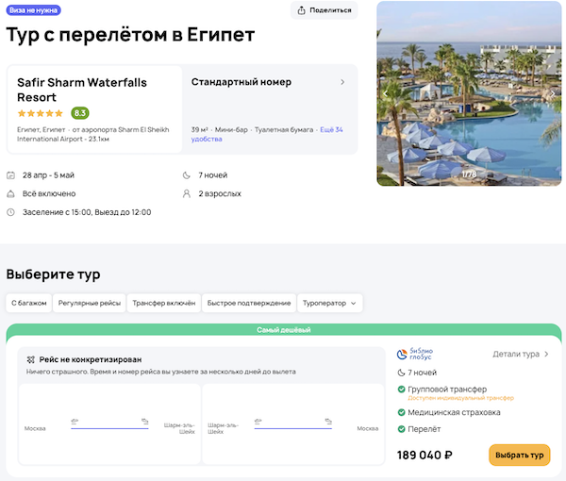Click the airplane icon beside Рейс не конкретизирован
The image size is (566, 481).
coord(31,359)
